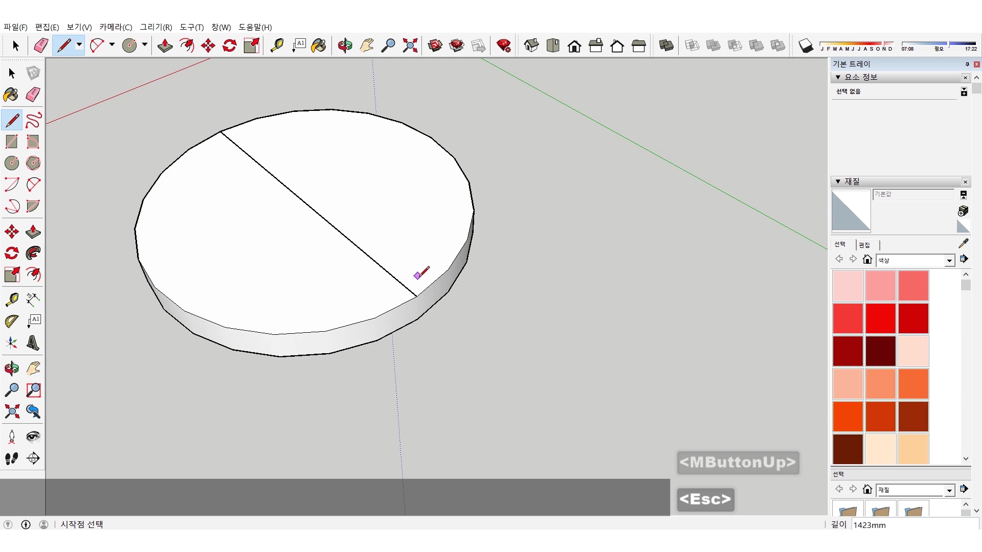Pick the bright red color swatch

click(880, 318)
